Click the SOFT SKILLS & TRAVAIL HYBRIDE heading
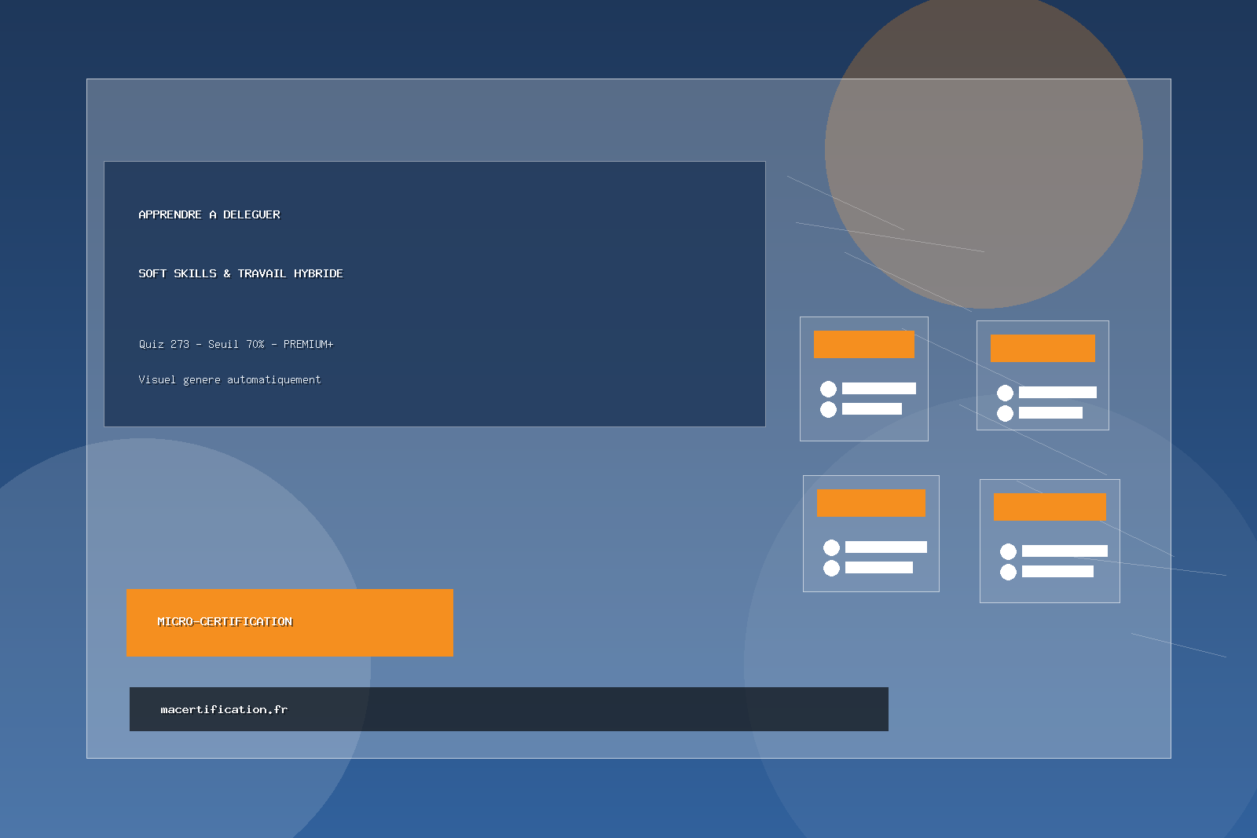Screen dimensions: 1257x838 point(240,273)
